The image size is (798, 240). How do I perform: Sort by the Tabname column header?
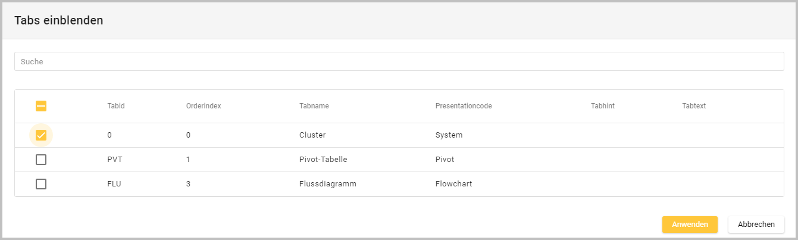point(314,106)
